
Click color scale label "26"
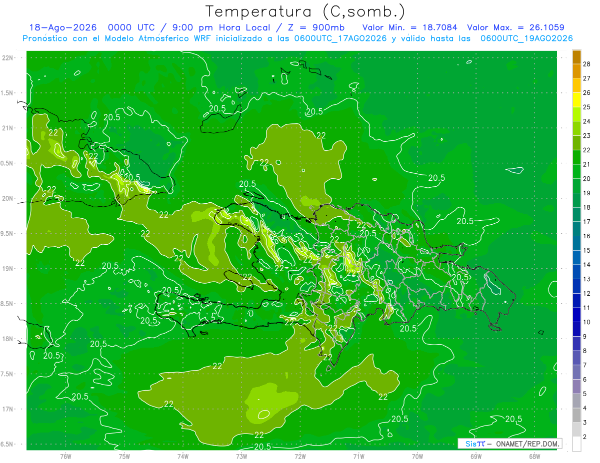point(586,93)
